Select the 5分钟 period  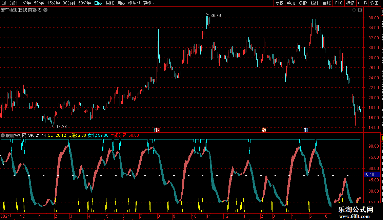[x=39, y=3]
